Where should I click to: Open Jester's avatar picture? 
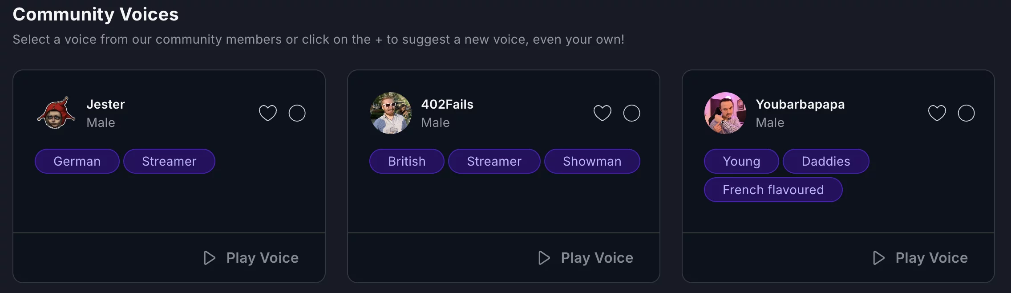point(56,113)
